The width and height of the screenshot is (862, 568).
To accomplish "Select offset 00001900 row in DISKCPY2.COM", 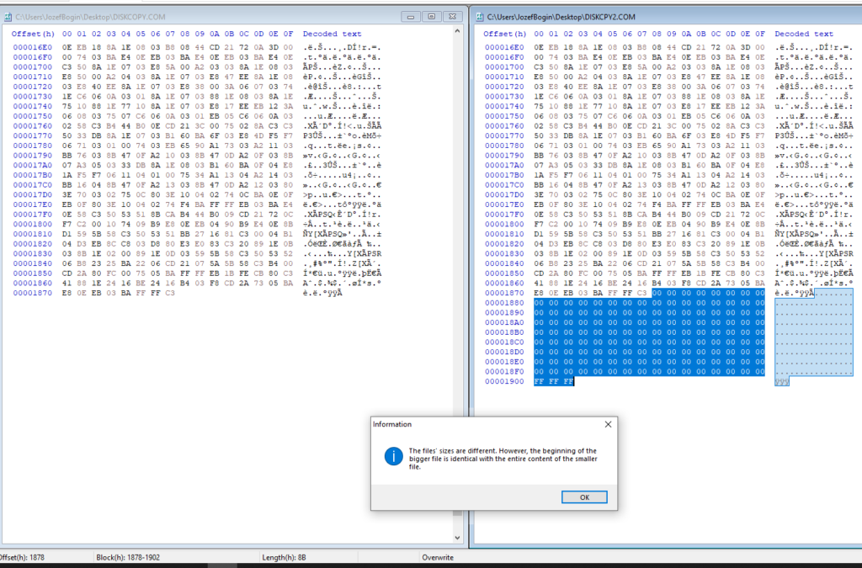I will tap(636, 382).
